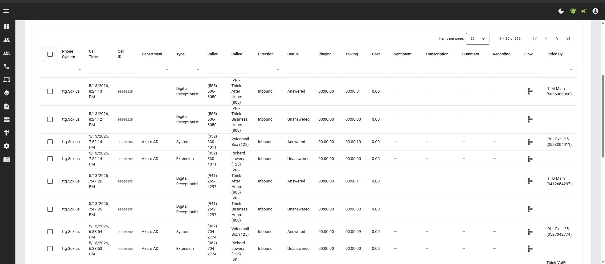The image size is (605, 264).
Task: Open the Phone System filter dropdown
Action: pos(71,70)
